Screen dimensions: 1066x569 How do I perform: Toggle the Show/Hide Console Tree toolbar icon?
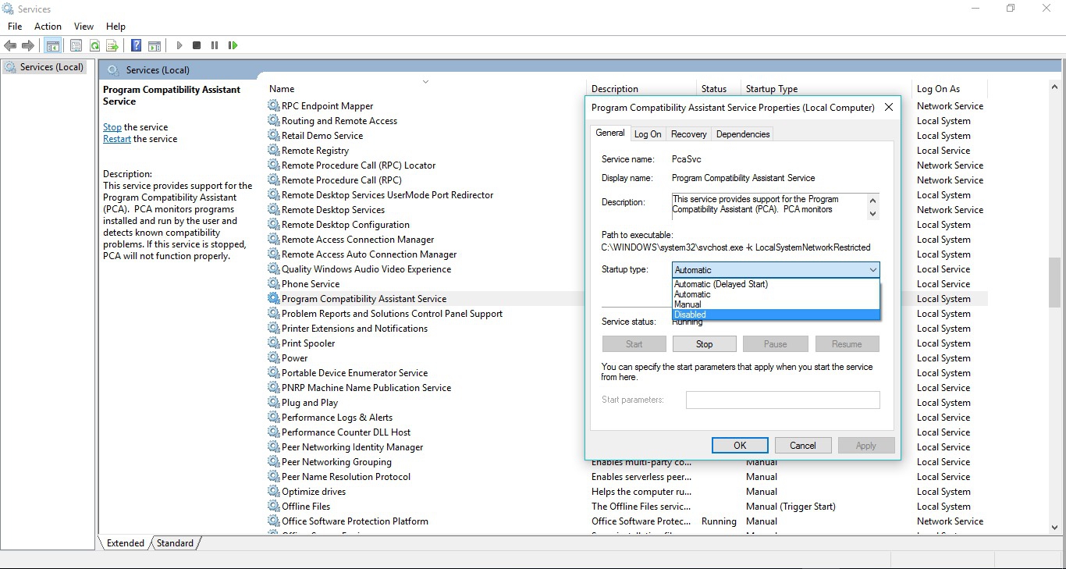click(52, 45)
